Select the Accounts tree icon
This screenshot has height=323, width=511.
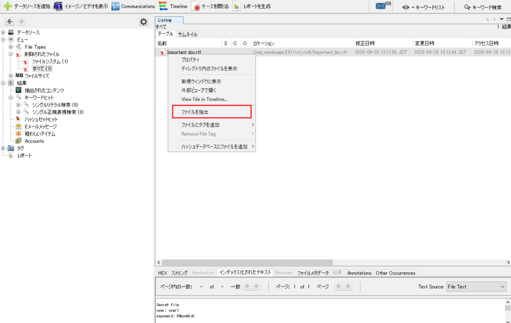click(18, 141)
